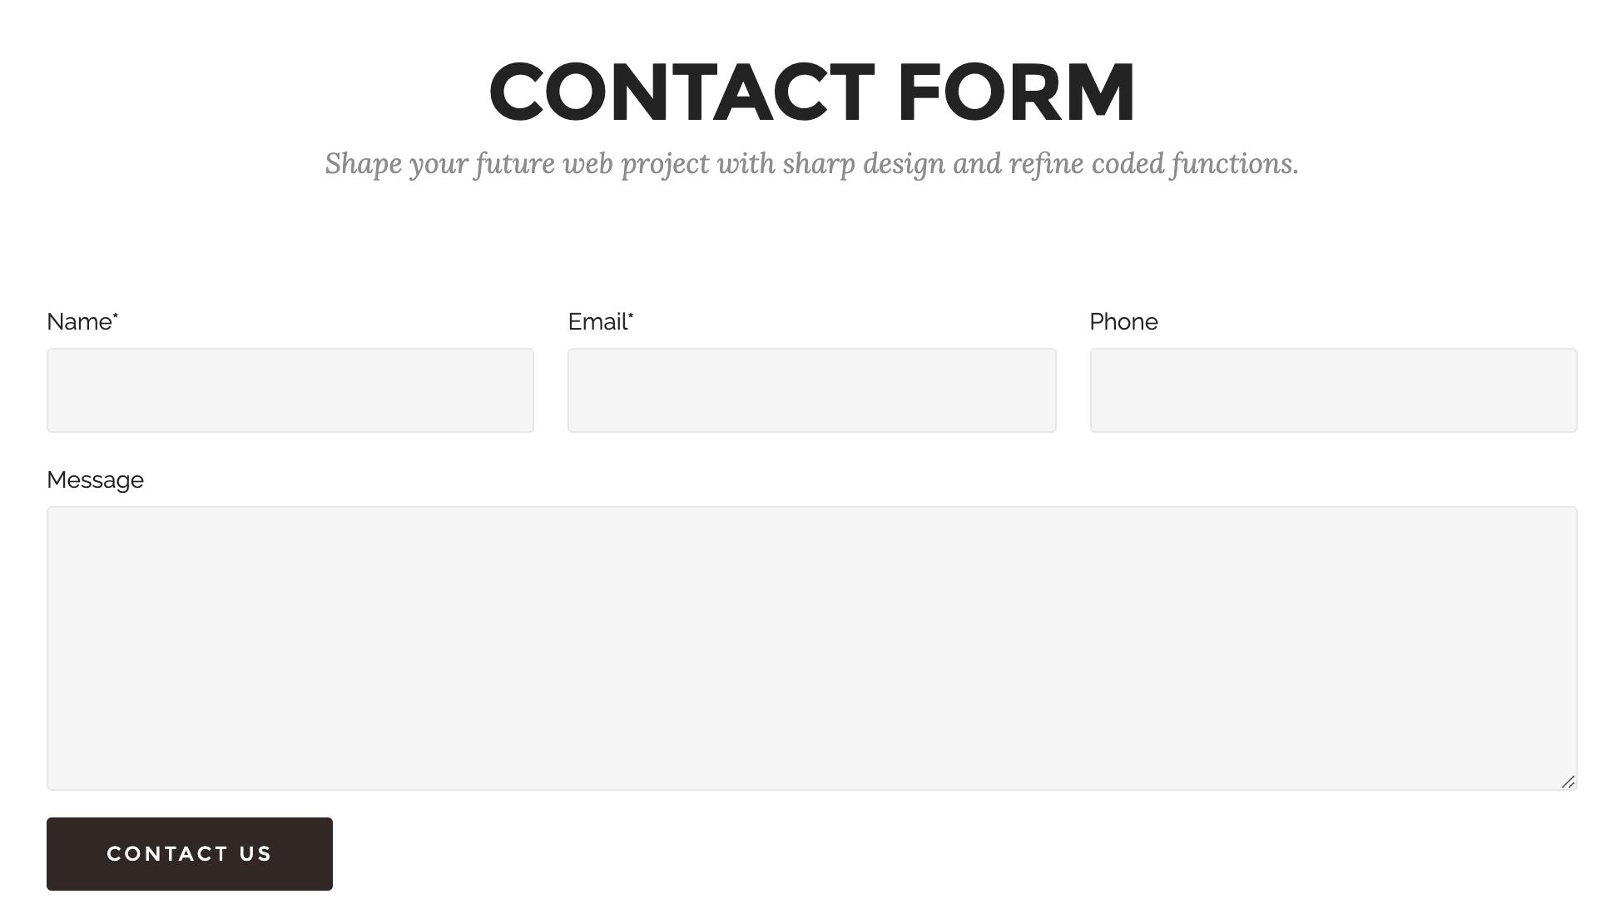Click "web project" in the subtitle

(x=637, y=164)
